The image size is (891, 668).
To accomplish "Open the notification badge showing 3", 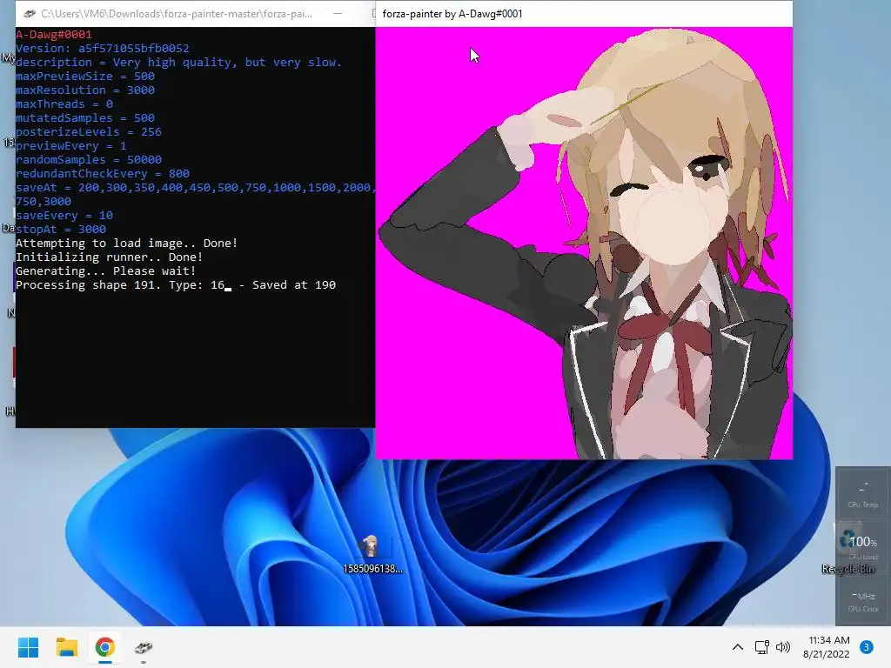I will coord(867,647).
